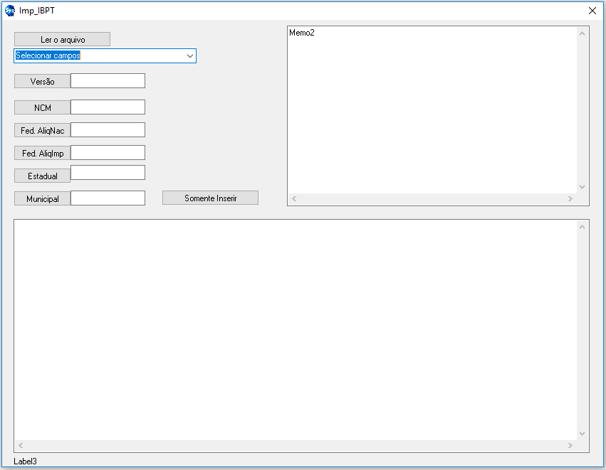Select the Fed. AliqImp text field
Image resolution: width=606 pixels, height=470 pixels.
click(108, 153)
